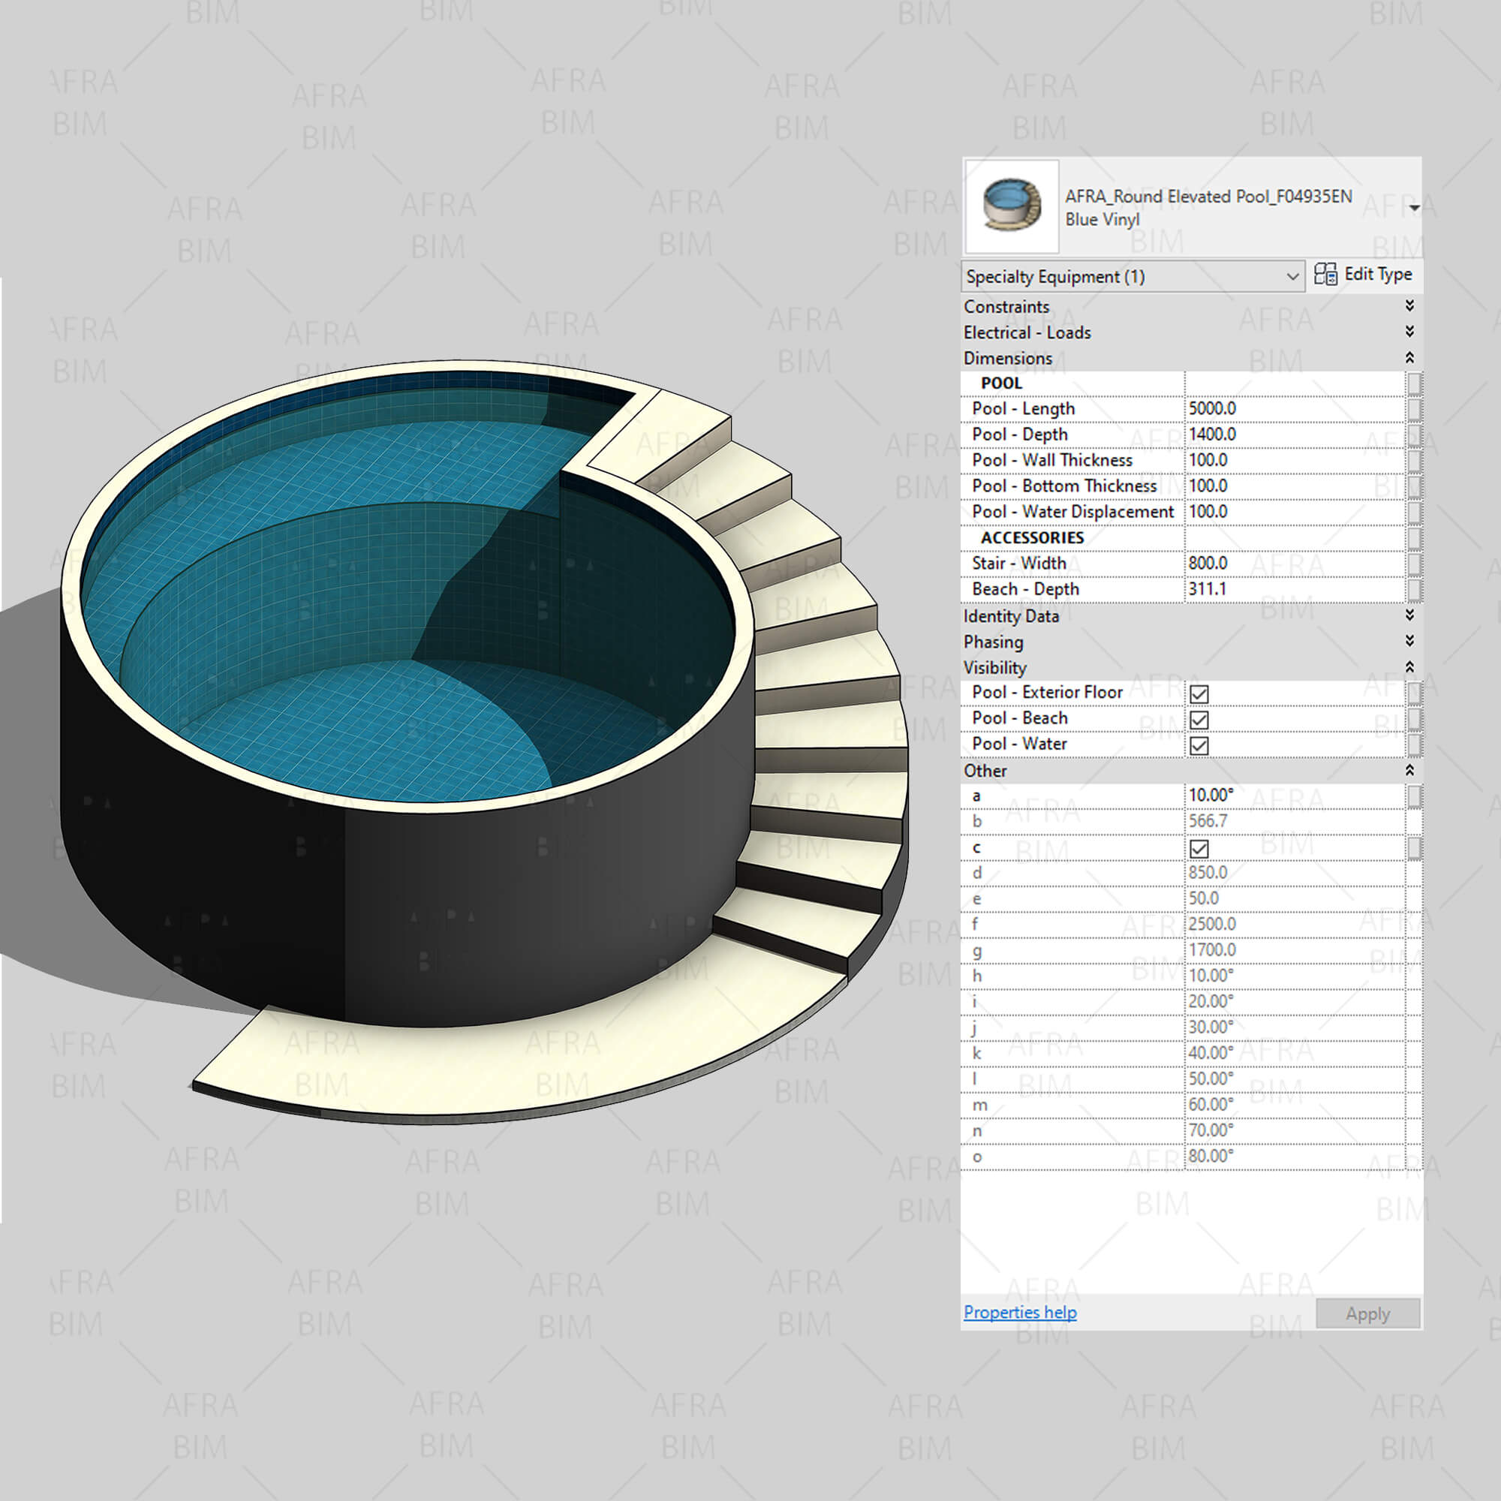Screen dimensions: 1501x1501
Task: Click the Edit Type icon
Action: pyautogui.click(x=1325, y=274)
